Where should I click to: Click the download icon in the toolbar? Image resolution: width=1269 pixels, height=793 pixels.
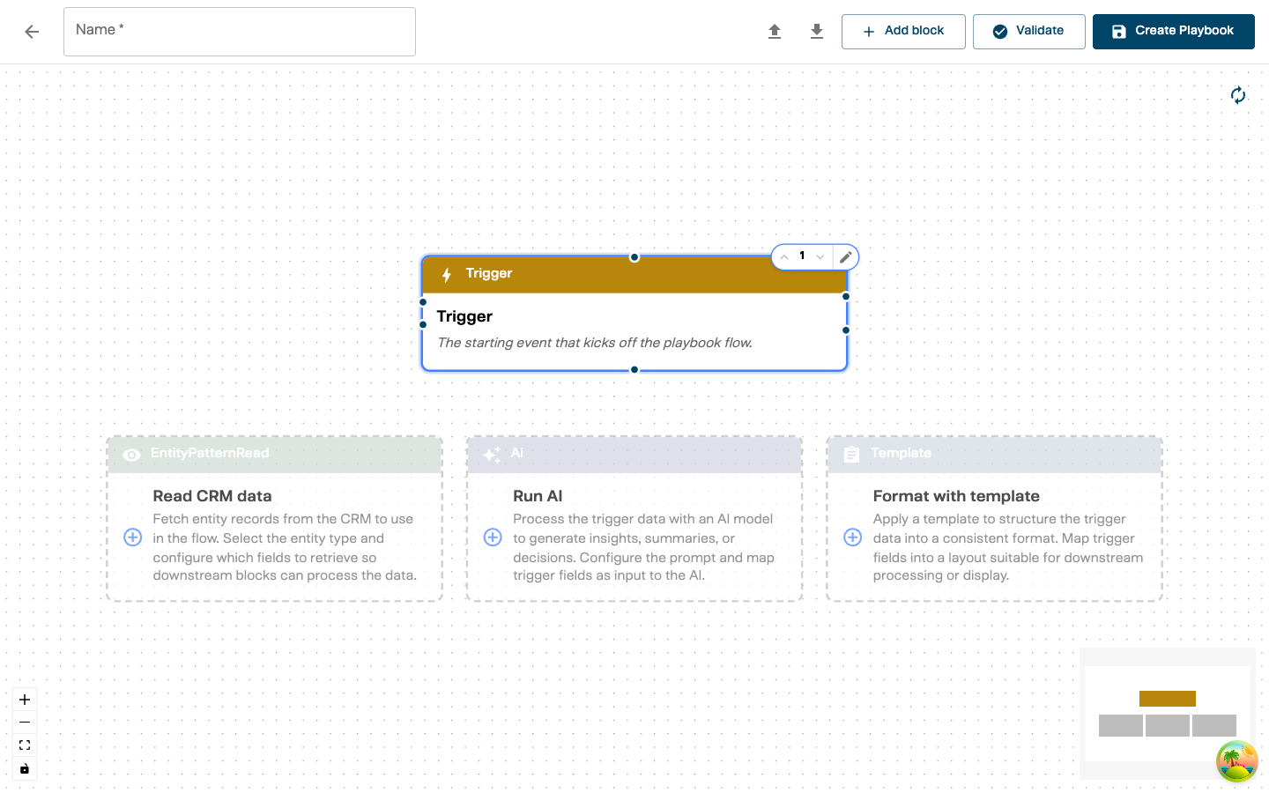point(817,32)
